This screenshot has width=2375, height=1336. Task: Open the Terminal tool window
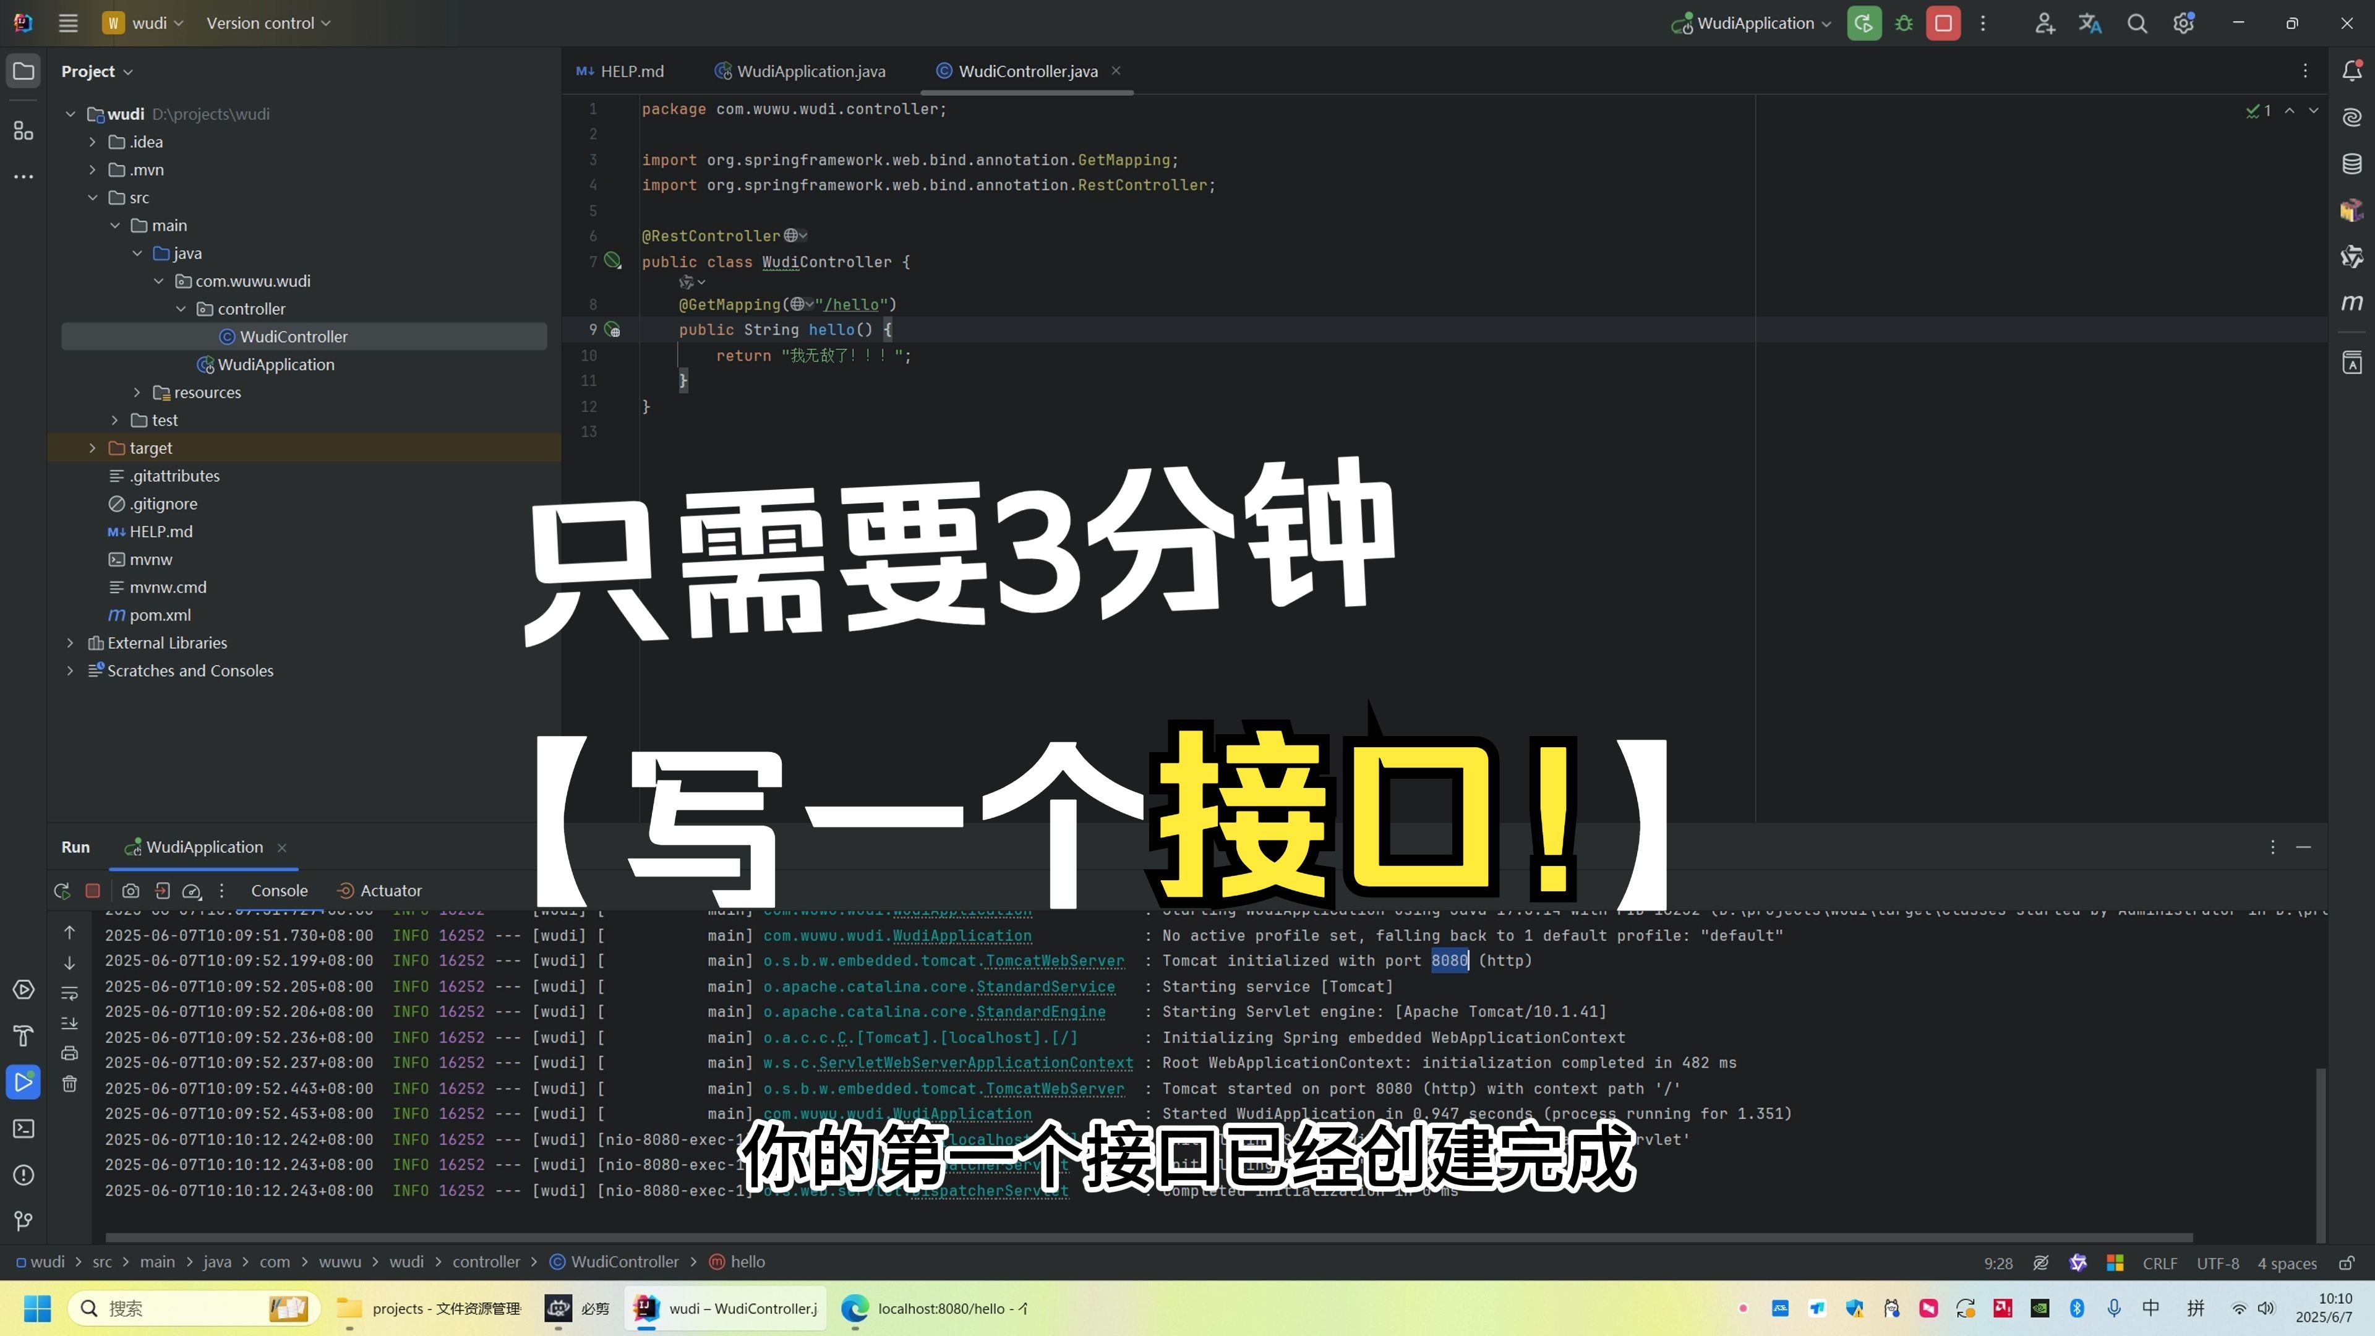pos(23,1129)
